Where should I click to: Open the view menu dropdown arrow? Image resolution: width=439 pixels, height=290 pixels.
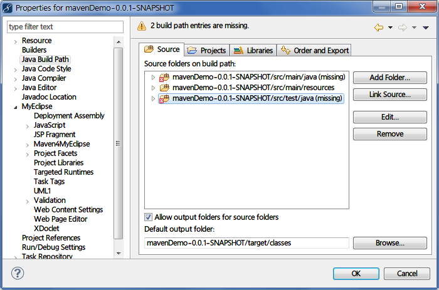point(425,28)
